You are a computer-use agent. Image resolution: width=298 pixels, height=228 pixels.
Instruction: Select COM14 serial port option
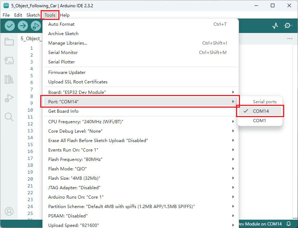[x=260, y=111]
